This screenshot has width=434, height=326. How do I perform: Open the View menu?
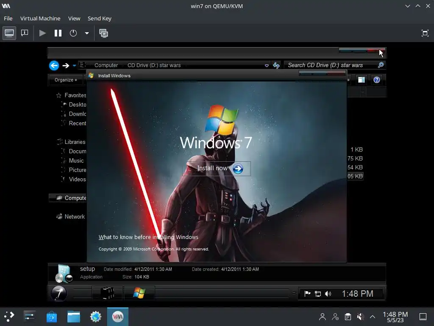coord(74,18)
